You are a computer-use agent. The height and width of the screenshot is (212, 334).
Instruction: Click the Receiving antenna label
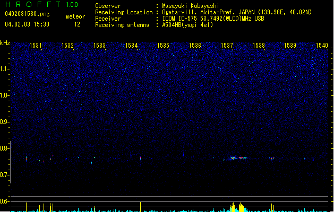point(122,25)
